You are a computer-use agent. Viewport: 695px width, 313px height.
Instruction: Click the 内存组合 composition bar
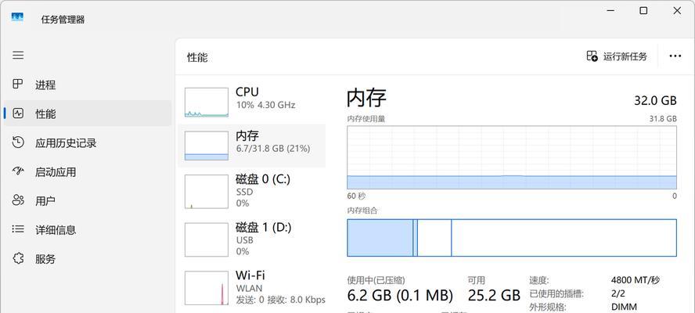click(512, 238)
